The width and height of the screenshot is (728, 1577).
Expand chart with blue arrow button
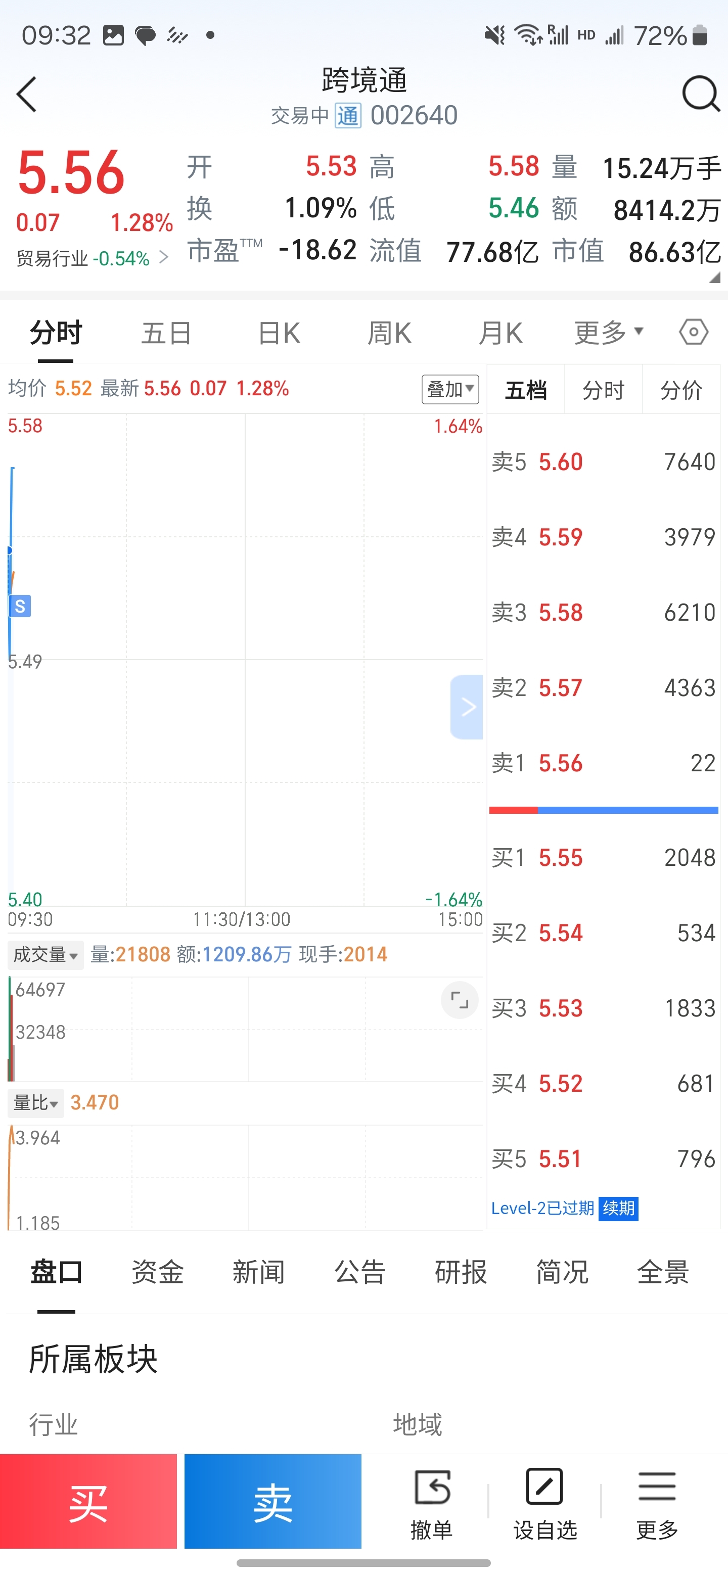467,707
